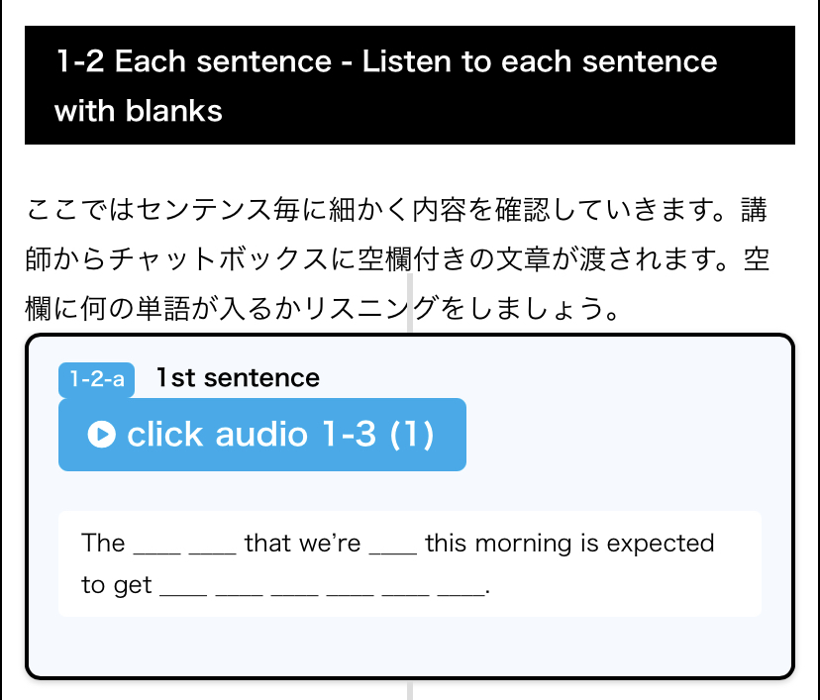Click the second blank after "to get"
The height and width of the screenshot is (700, 820).
pyautogui.click(x=238, y=588)
